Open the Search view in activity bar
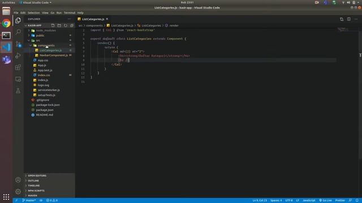The image size is (362, 203). click(18, 32)
